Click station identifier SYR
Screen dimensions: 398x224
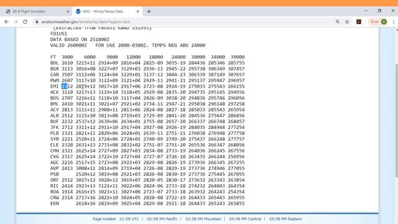(x=54, y=139)
